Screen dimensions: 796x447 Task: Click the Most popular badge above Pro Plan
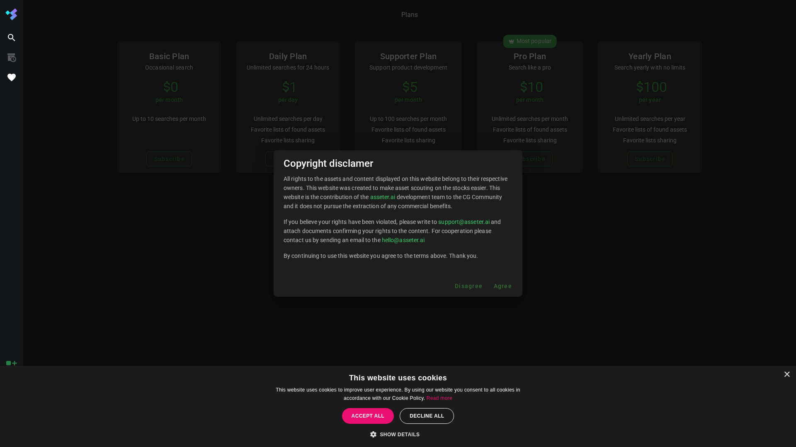coord(529,41)
